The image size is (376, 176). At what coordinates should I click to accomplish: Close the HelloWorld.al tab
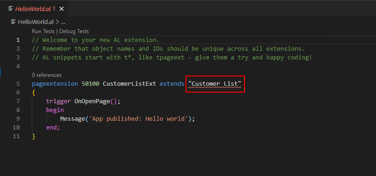(61, 9)
